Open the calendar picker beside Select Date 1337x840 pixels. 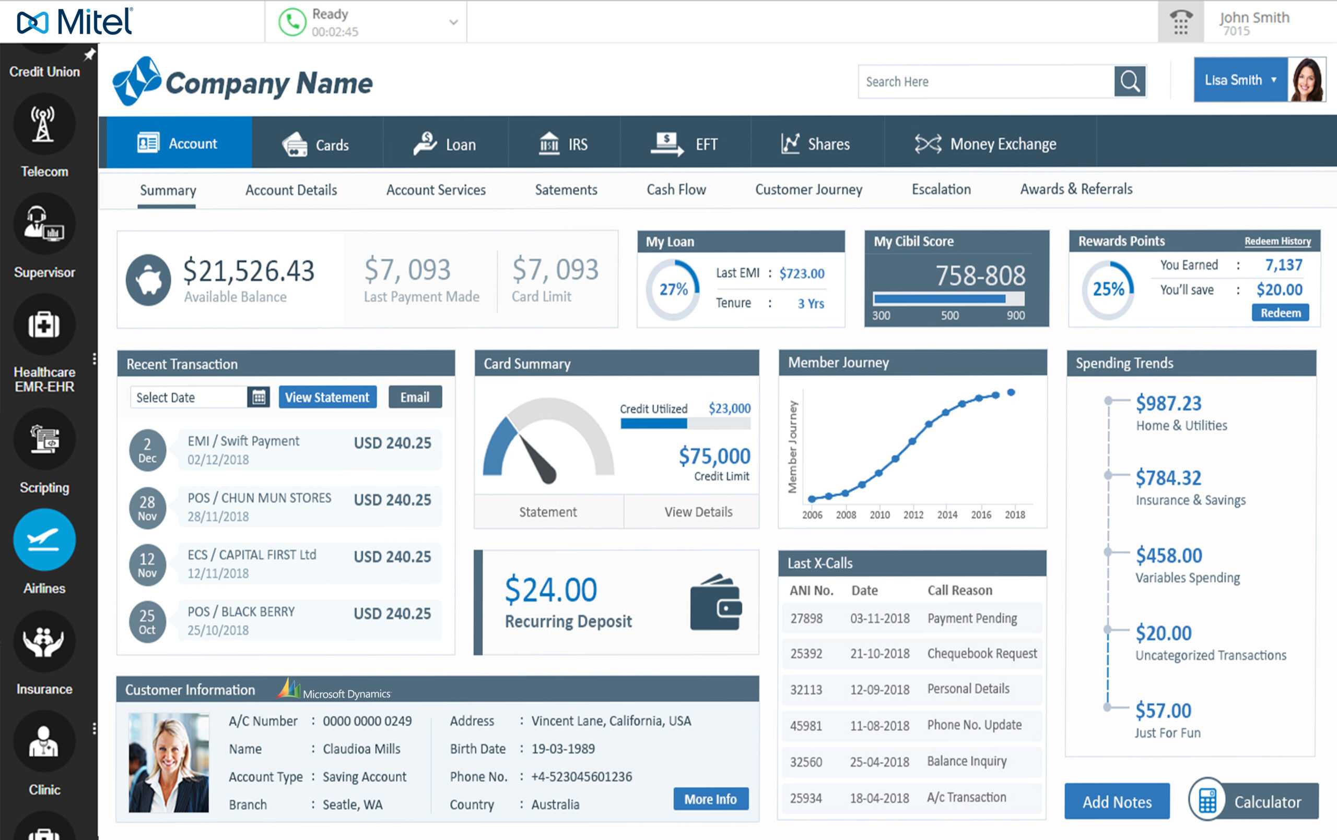(259, 397)
